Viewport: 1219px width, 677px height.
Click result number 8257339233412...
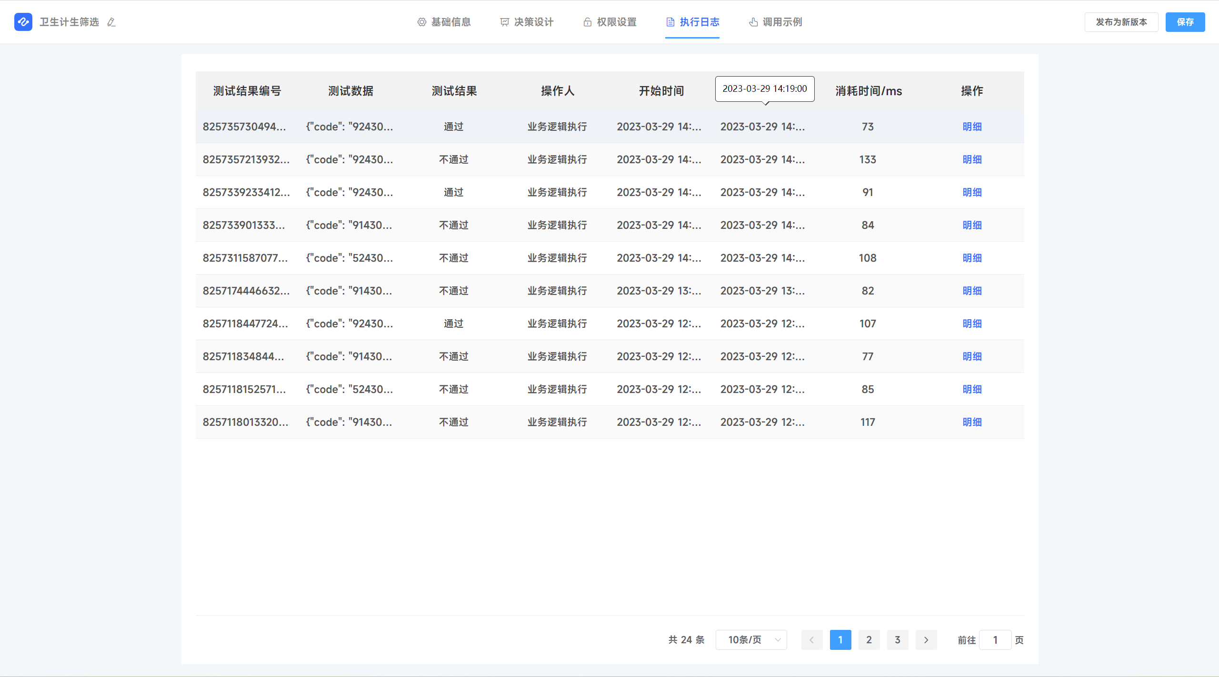tap(246, 192)
